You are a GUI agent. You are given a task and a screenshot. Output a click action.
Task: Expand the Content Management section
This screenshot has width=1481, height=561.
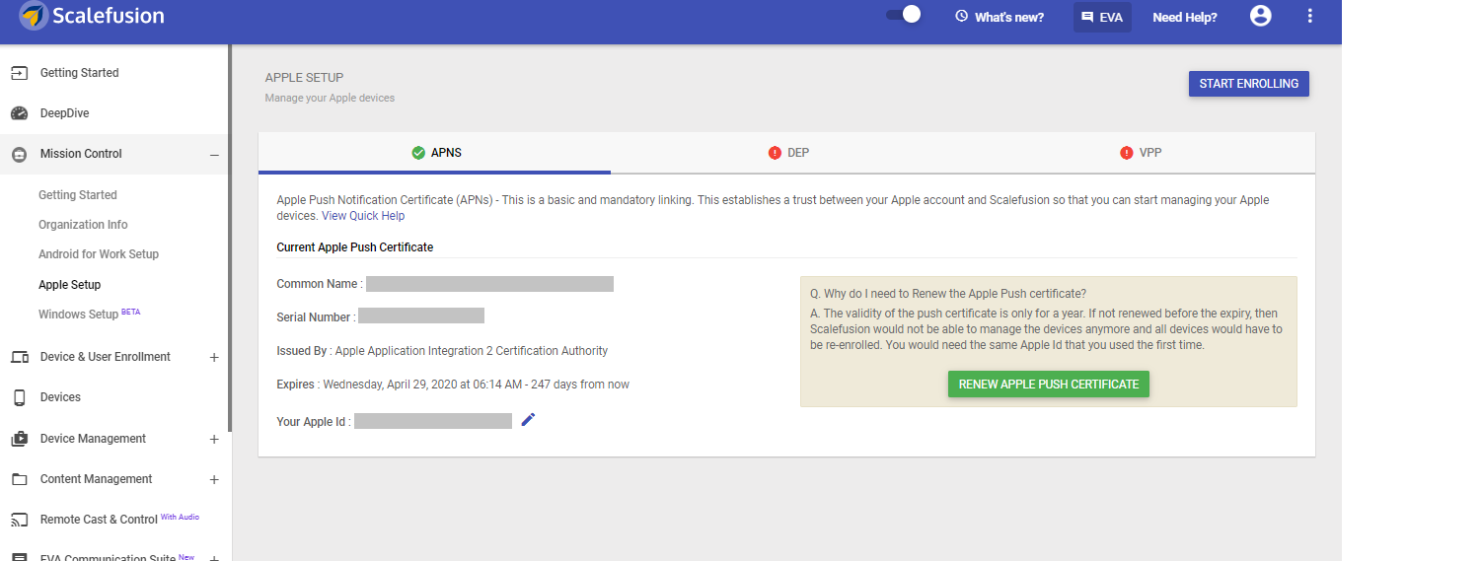(x=214, y=479)
